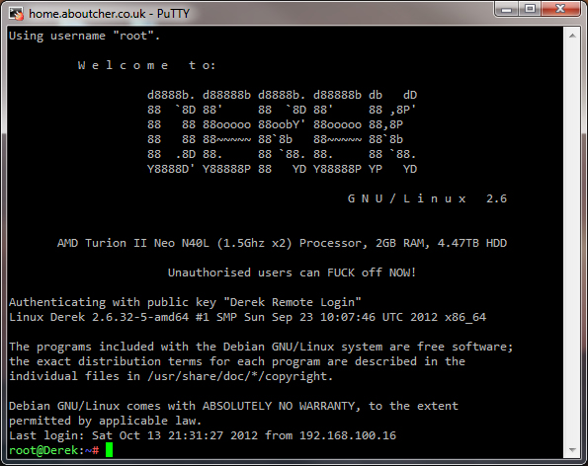588x466 pixels.
Task: Click the Using username "root" line
Action: point(85,36)
